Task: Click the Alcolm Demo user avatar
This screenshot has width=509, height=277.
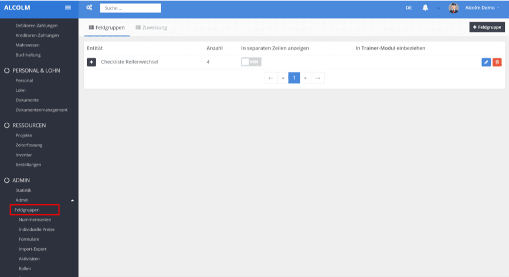Action: tap(453, 8)
